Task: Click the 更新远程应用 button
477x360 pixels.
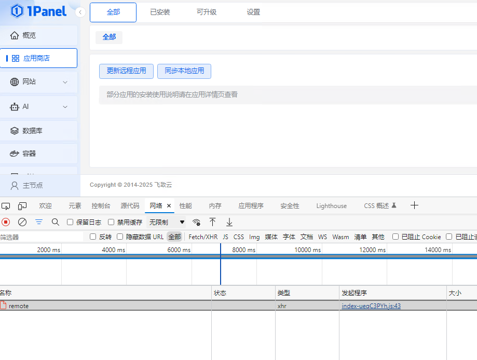Action: tap(126, 71)
